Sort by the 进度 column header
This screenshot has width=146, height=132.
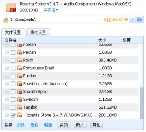[129, 40]
